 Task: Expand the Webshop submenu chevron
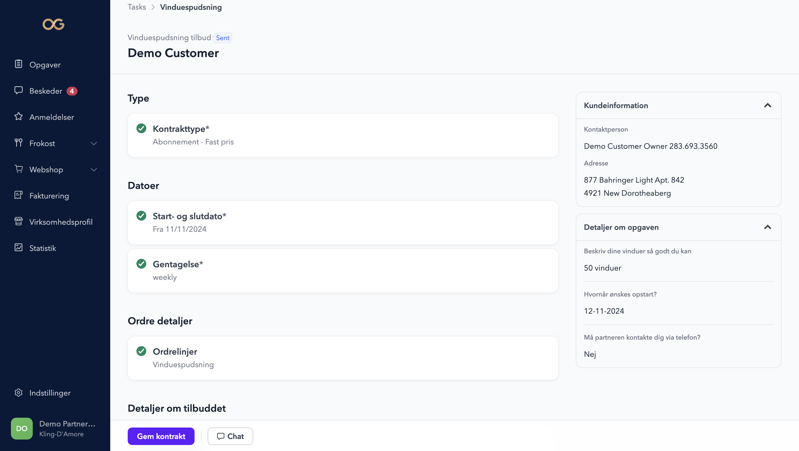click(x=94, y=170)
